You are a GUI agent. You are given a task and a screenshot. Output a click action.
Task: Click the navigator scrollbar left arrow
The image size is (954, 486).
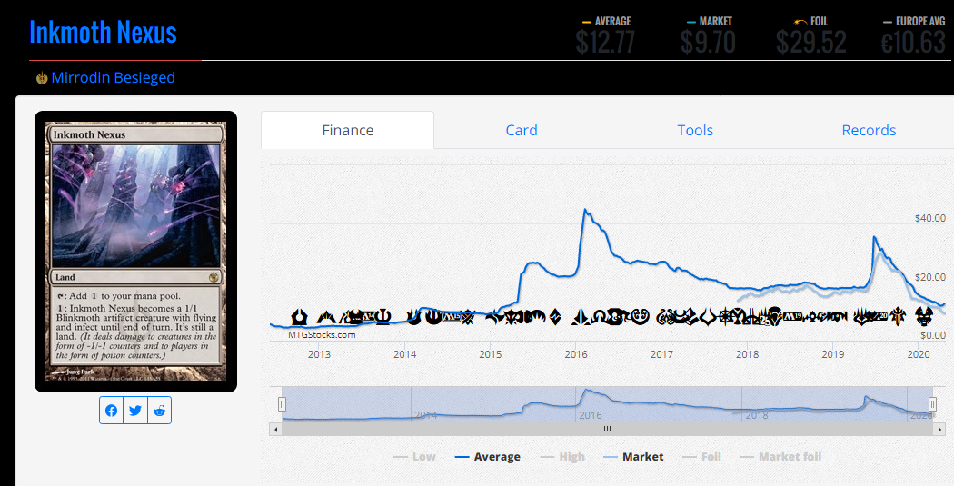pyautogui.click(x=275, y=430)
